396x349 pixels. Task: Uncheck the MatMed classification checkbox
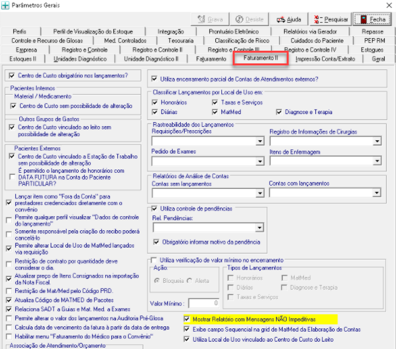tap(215, 112)
